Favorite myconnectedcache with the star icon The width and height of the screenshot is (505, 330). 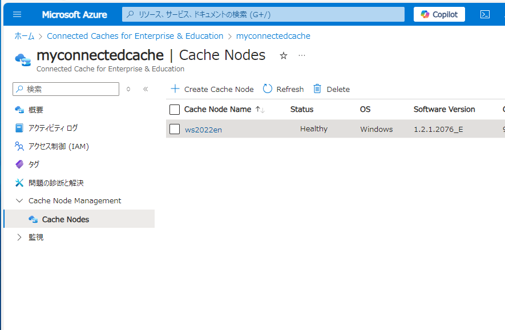[x=283, y=55]
